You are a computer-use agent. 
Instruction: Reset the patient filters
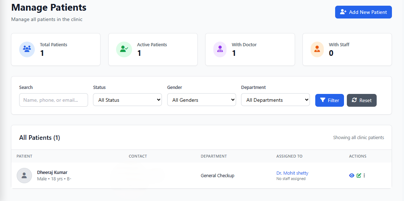(361, 100)
